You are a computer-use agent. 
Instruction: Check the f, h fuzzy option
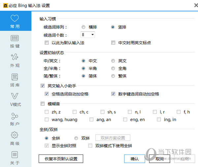(x=179, y=112)
